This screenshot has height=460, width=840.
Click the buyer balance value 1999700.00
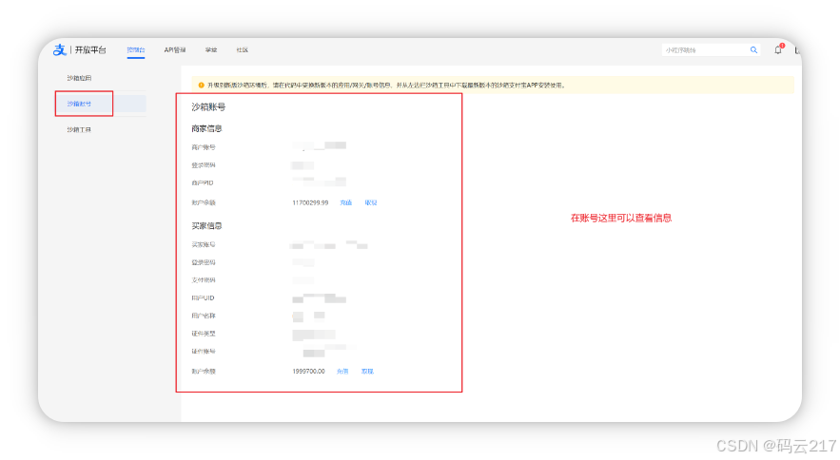coord(308,371)
